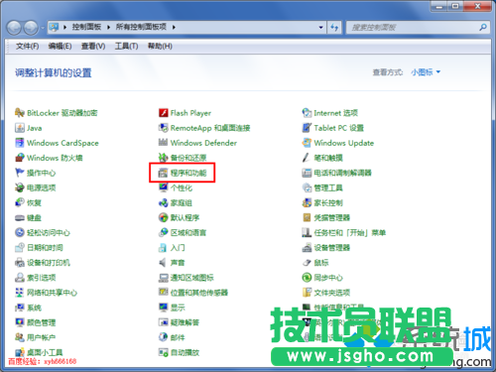Click the Forward navigation button

tap(32, 28)
